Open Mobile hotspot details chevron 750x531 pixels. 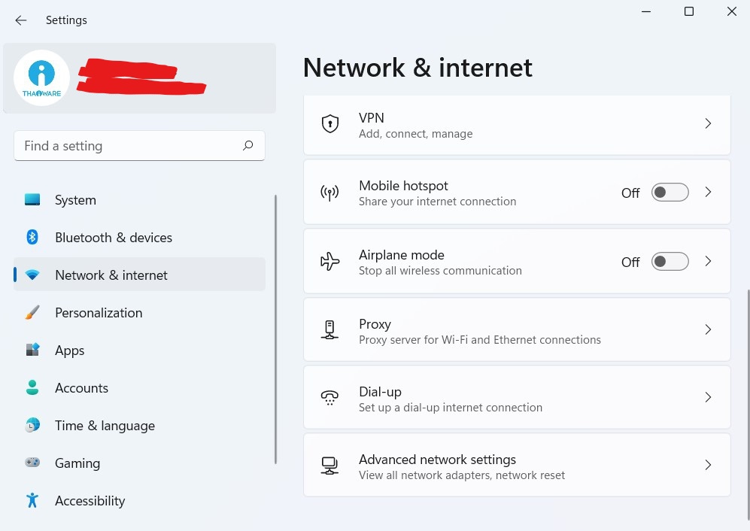tap(708, 193)
